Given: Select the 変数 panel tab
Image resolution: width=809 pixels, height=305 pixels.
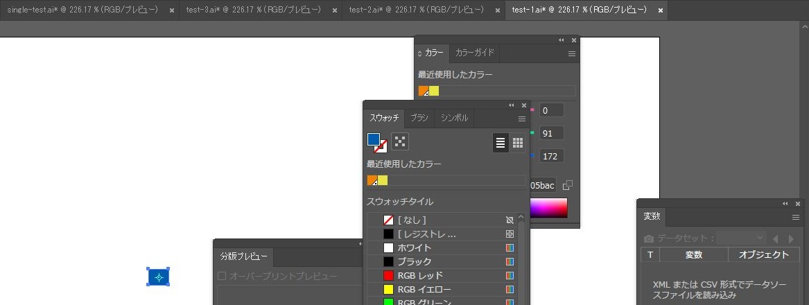Looking at the screenshot, I should click(652, 216).
